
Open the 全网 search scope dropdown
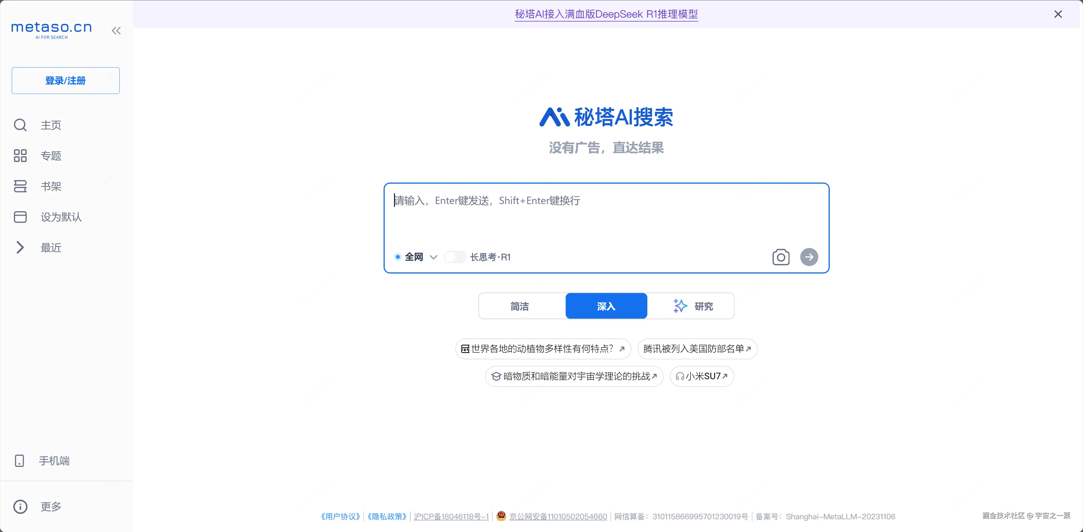click(x=433, y=257)
